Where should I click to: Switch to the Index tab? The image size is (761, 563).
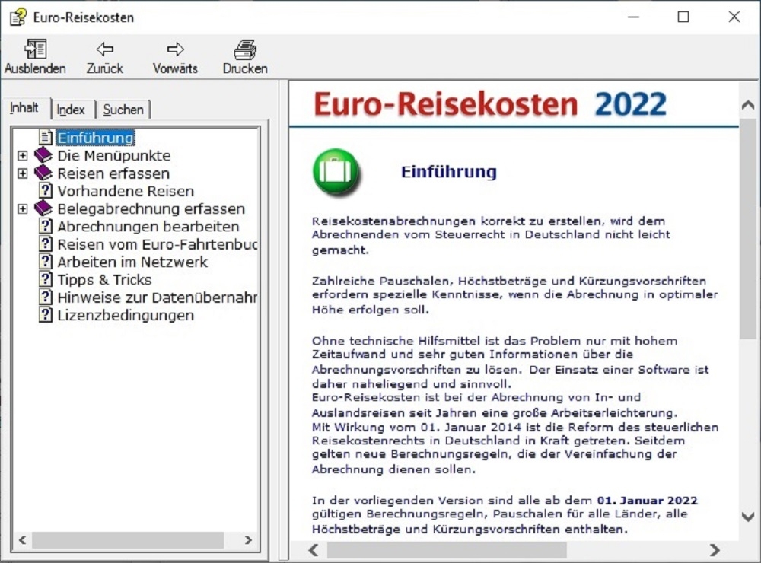click(71, 110)
